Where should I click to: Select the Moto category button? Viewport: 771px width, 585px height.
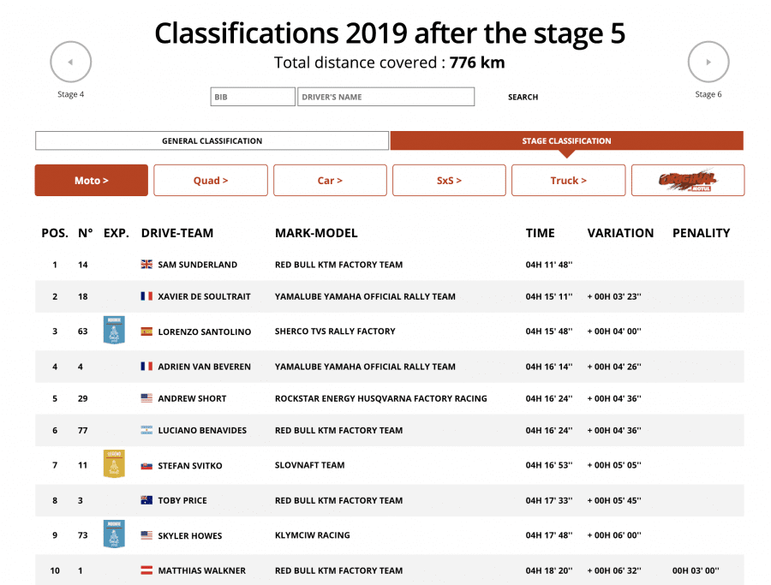pos(91,181)
